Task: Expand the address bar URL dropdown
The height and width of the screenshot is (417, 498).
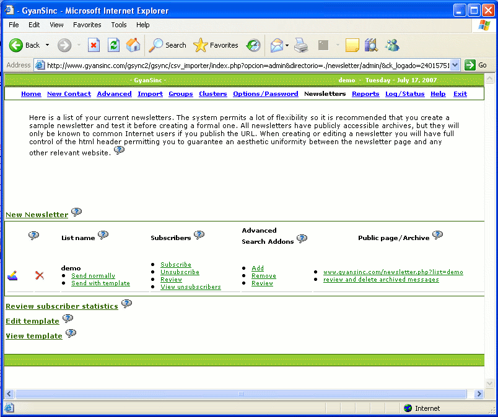Action: 455,65
